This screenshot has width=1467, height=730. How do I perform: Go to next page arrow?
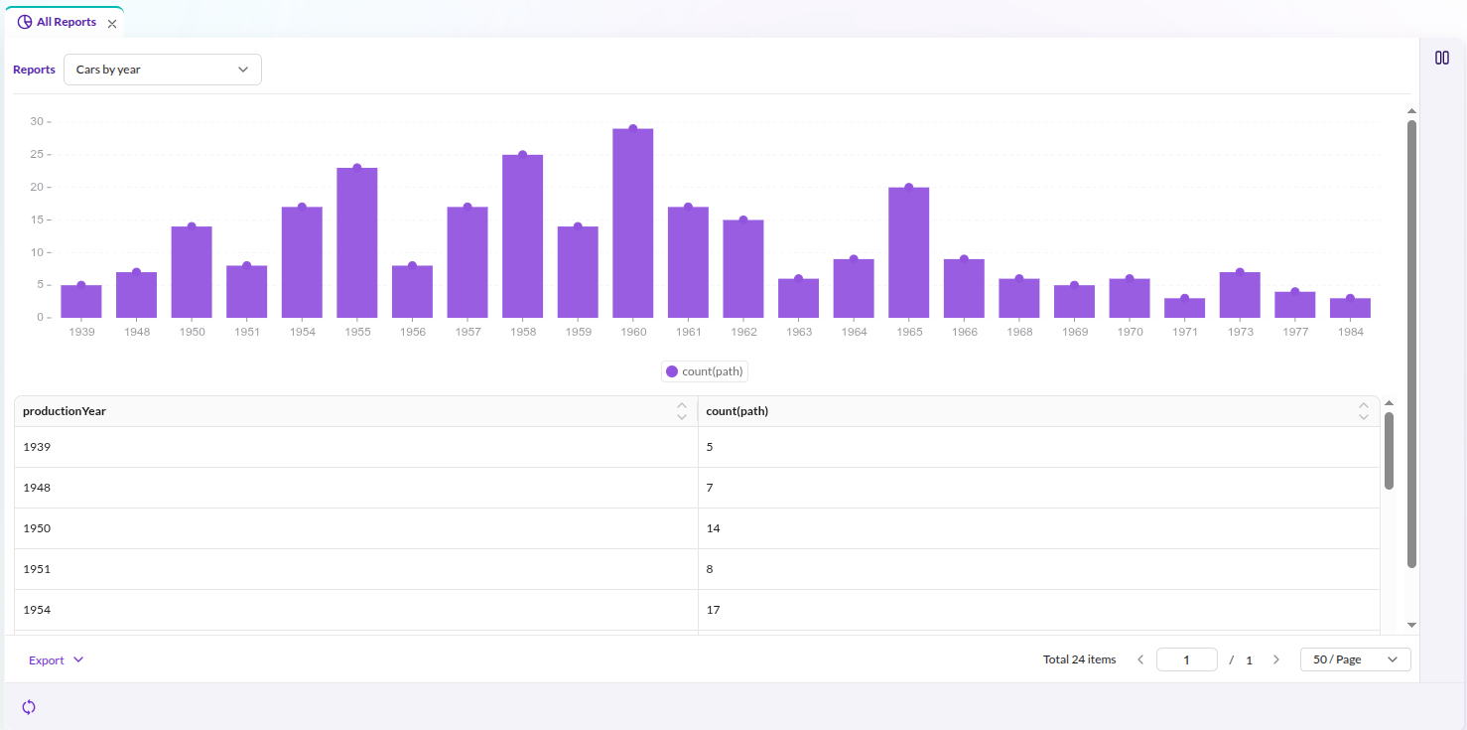(x=1276, y=659)
